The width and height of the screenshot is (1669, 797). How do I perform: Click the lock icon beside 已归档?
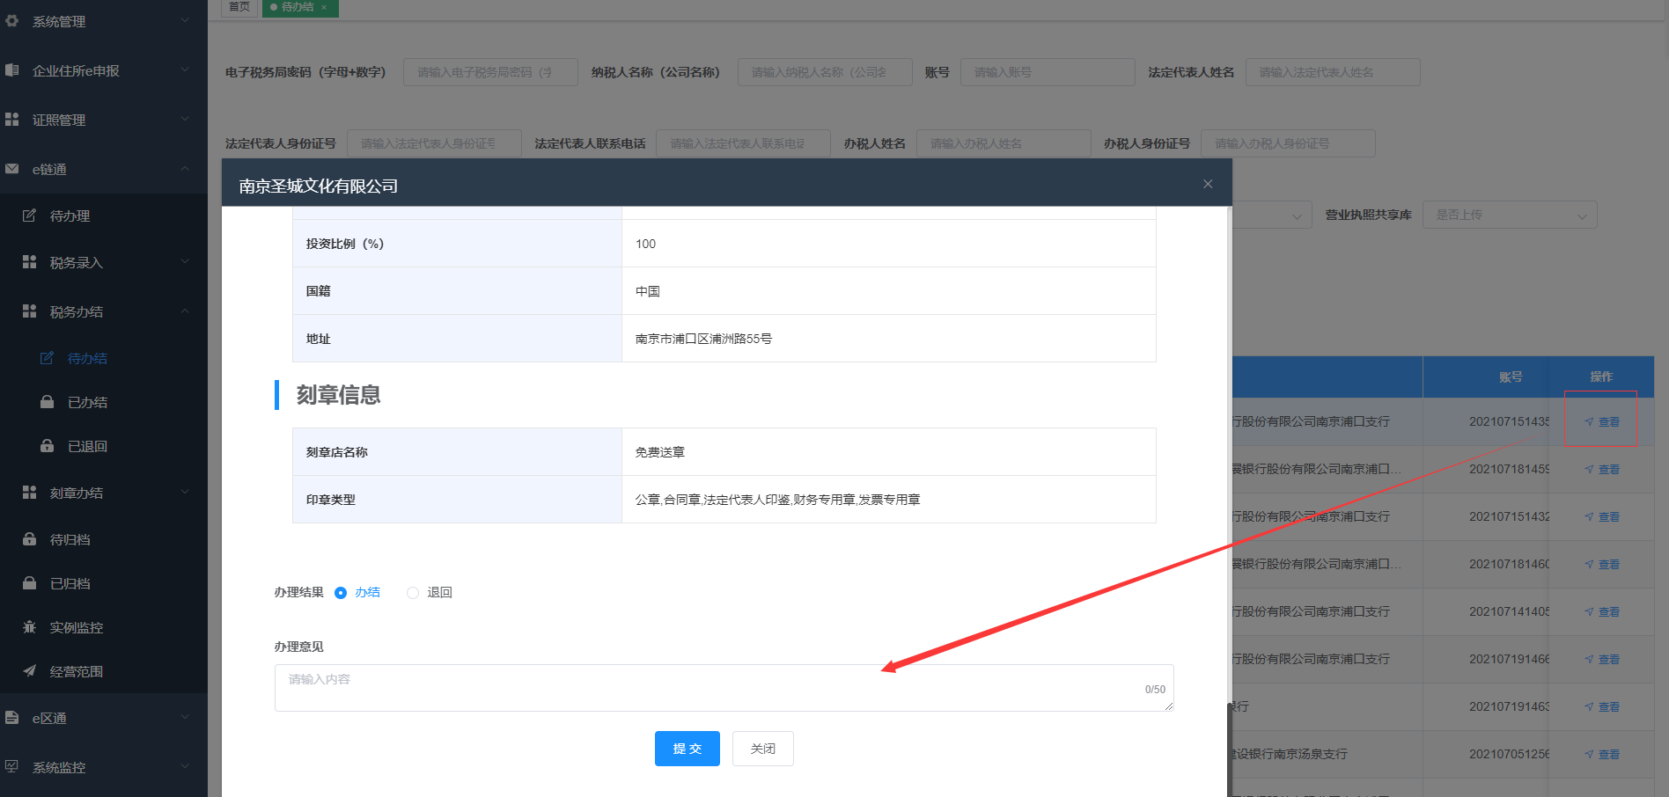pyautogui.click(x=30, y=583)
